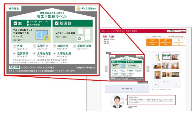Select the floor plan thumbnail

click(x=157, y=57)
